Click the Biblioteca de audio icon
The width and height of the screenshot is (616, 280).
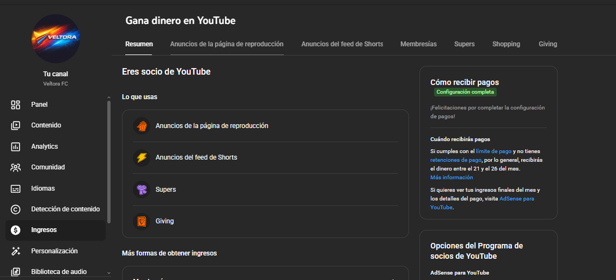click(16, 272)
